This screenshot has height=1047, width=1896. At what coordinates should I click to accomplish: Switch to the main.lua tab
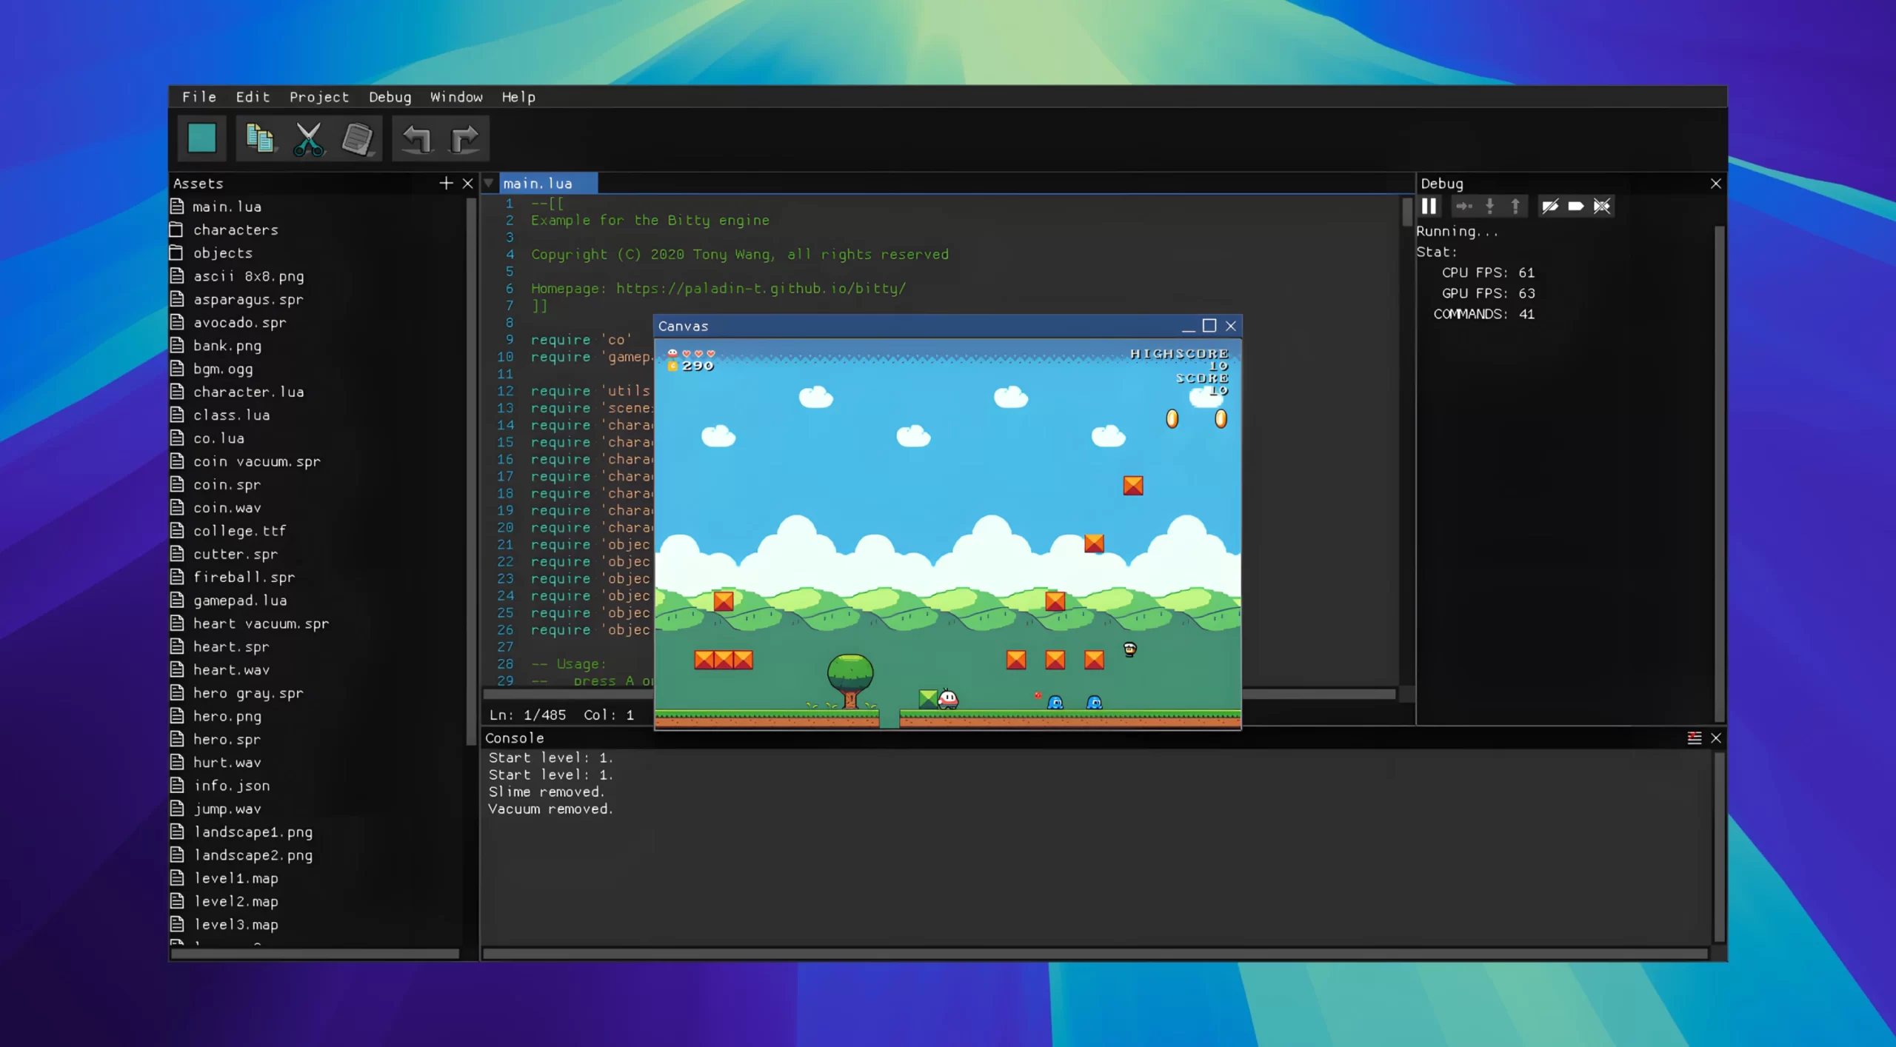(x=538, y=184)
